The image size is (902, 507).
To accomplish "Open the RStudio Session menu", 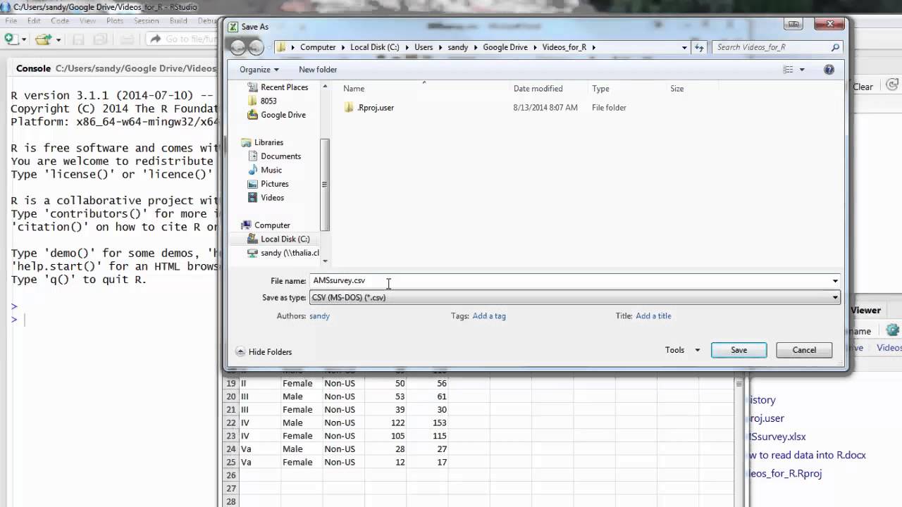I will (147, 21).
